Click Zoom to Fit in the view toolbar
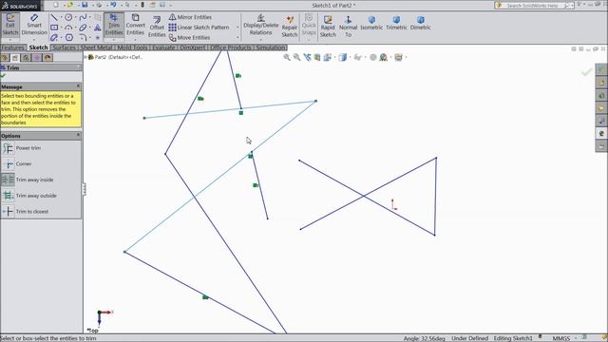Viewport: 608px width, 342px height. tap(287, 57)
